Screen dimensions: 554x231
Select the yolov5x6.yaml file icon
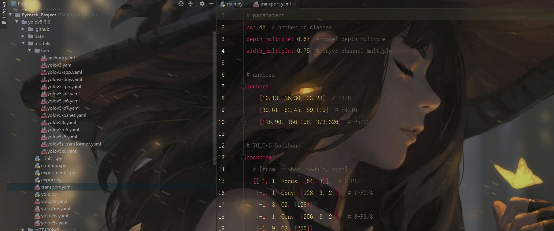click(44, 152)
